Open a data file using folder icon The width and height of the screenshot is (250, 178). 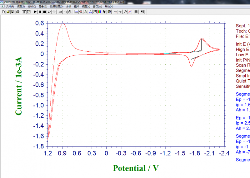(x=8, y=12)
